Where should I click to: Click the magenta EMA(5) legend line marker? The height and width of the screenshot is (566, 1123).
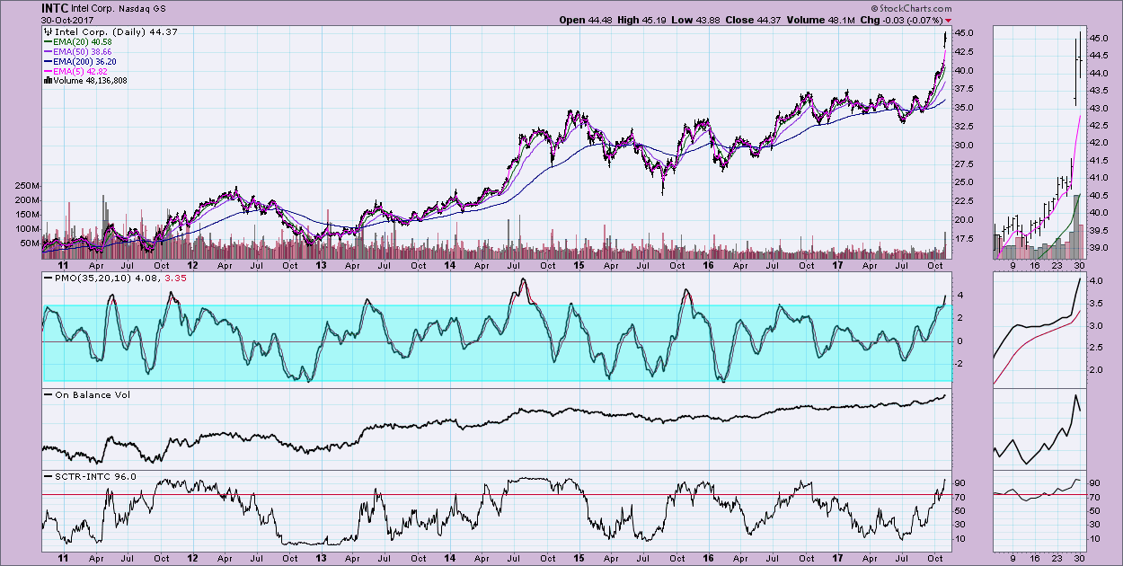click(48, 71)
